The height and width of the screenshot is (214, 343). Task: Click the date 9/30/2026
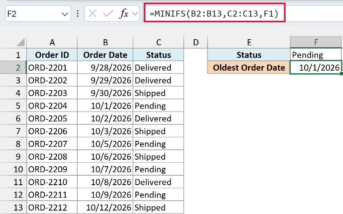105,93
